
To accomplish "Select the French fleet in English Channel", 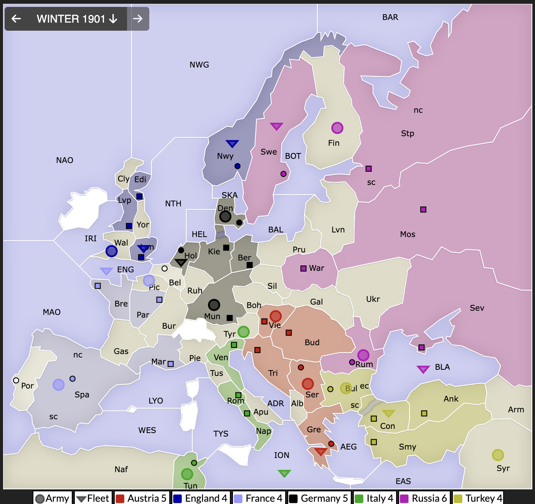I will click(x=106, y=271).
